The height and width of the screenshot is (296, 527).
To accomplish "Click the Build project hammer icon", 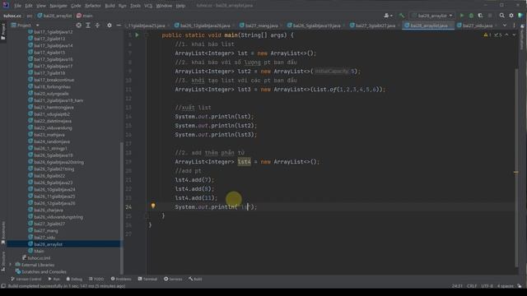I will pos(402,16).
